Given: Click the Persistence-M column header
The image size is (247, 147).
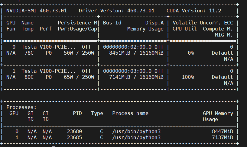Looking at the screenshot, I should [x=77, y=23].
